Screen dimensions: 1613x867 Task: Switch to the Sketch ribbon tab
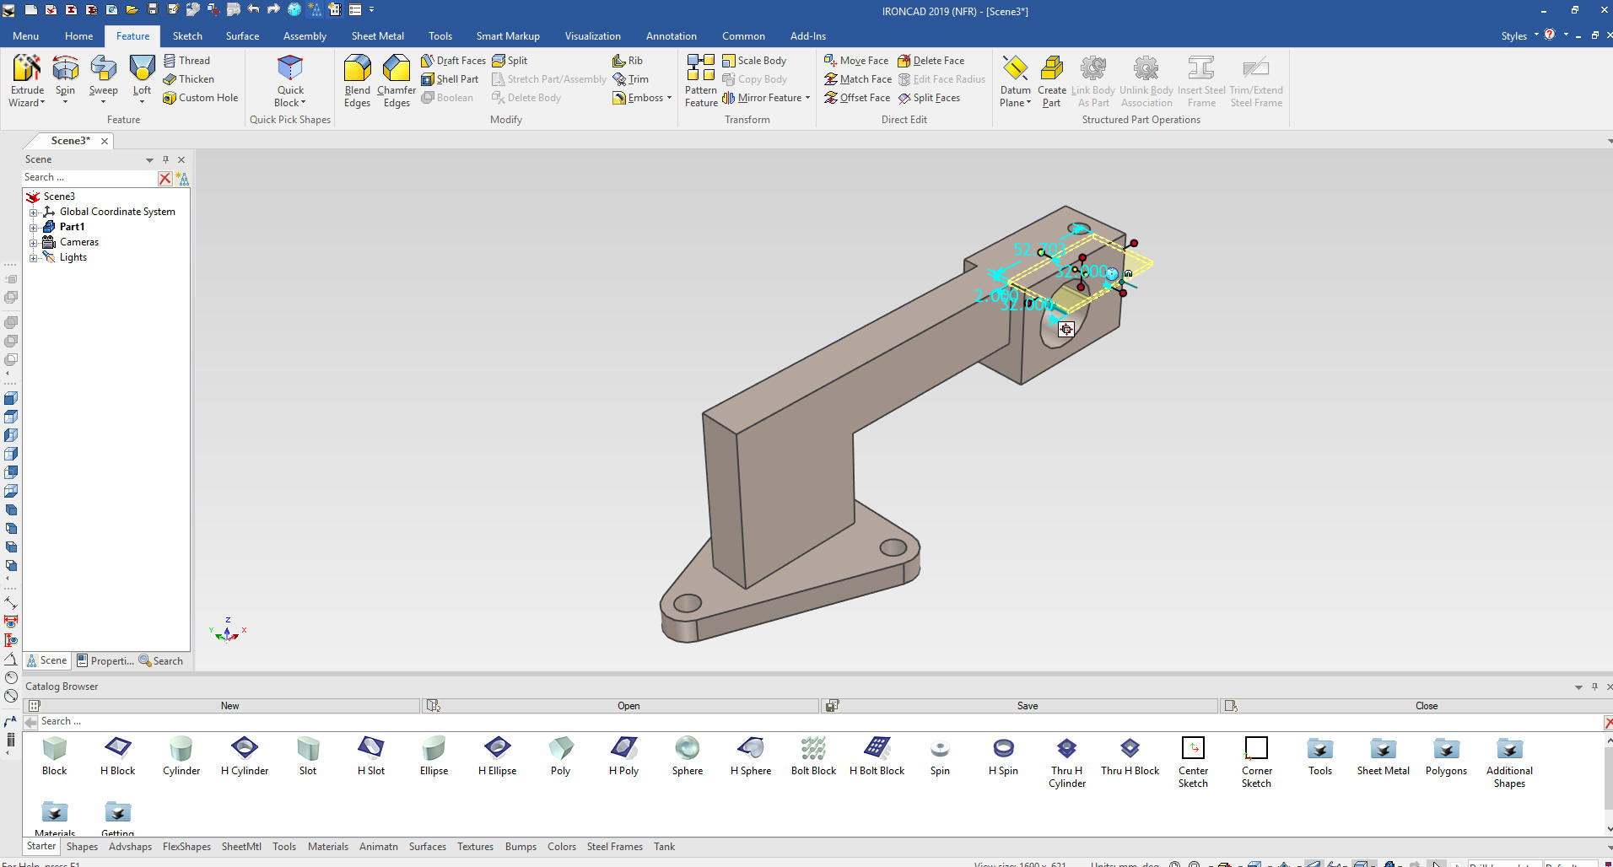tap(187, 36)
